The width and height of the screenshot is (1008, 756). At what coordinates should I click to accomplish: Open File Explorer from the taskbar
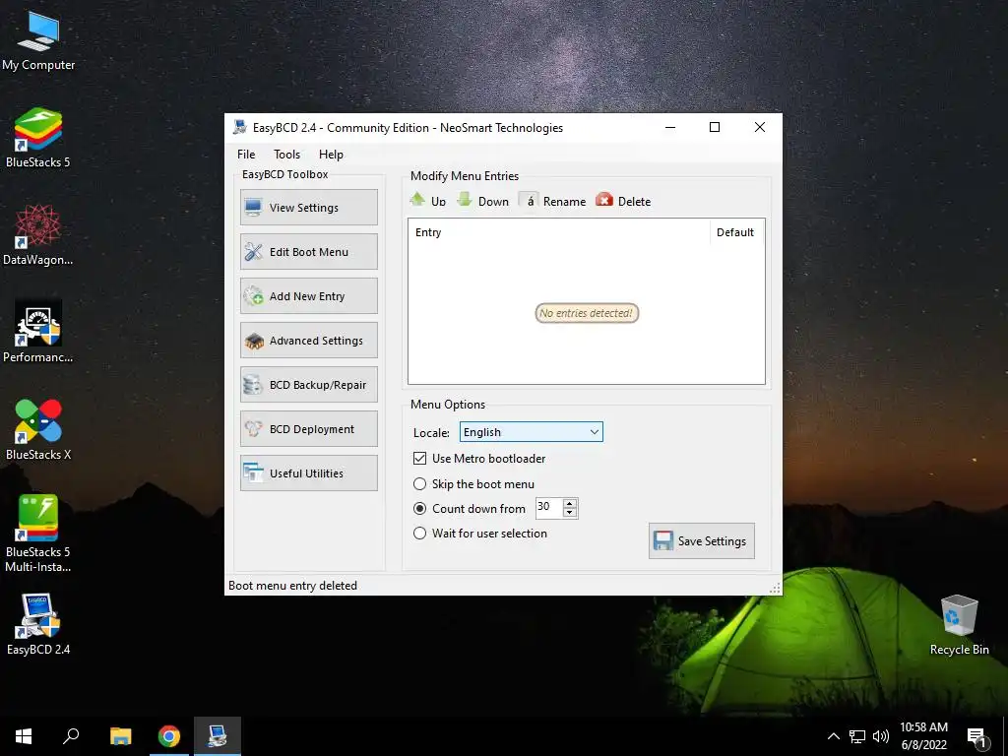click(x=120, y=736)
